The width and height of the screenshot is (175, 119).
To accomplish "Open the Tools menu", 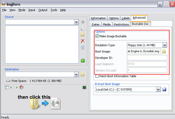I will (54, 10).
